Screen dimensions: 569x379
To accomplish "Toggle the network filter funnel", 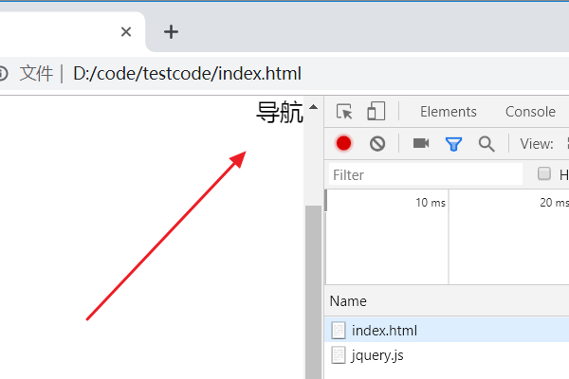I will coord(453,144).
